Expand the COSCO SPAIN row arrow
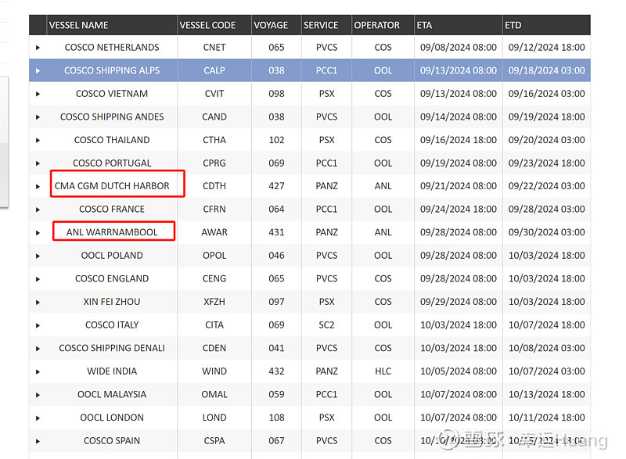Viewport: 626px width, 459px height. 38,441
